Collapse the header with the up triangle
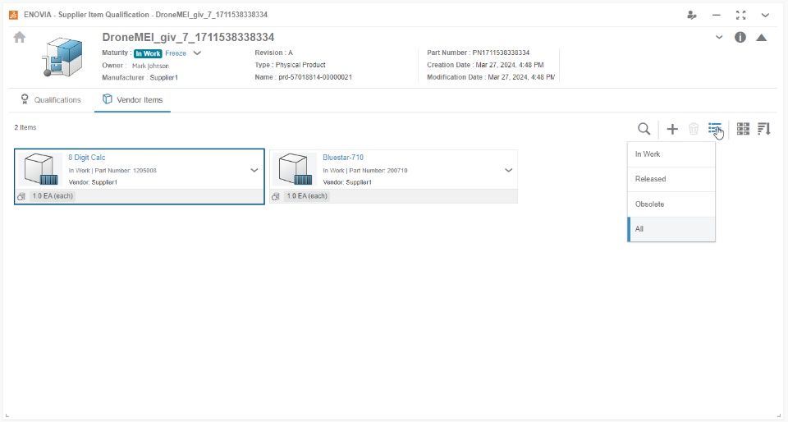Screen dimensions: 788x422 click(x=762, y=37)
